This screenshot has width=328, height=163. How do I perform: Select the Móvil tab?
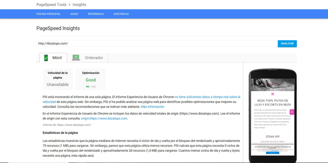click(53, 58)
